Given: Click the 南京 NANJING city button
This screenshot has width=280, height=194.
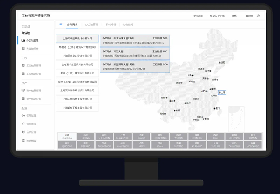Looking at the screenshot, I should [x=86, y=145].
